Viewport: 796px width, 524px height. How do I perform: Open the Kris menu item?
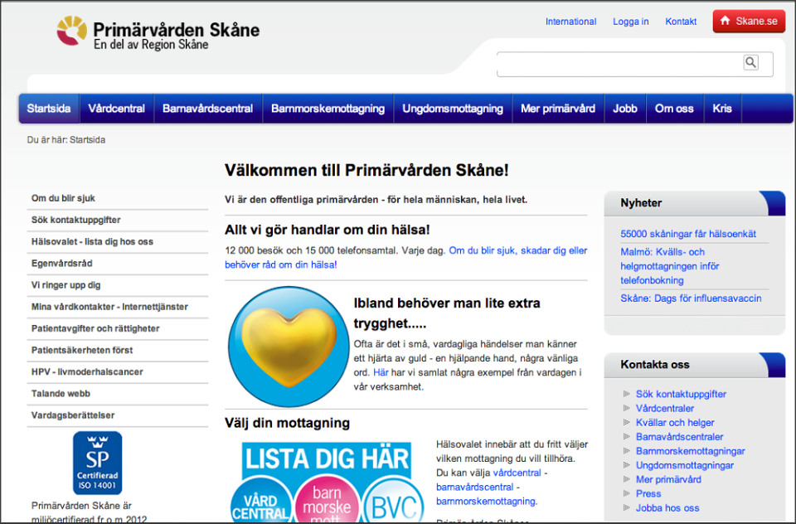tap(722, 108)
